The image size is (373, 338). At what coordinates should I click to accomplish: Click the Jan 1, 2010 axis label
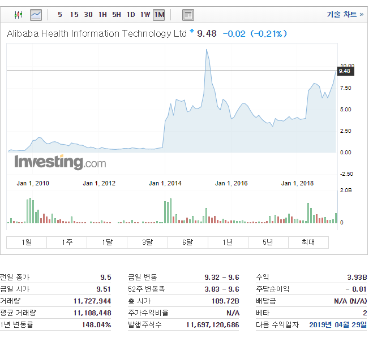(x=33, y=183)
